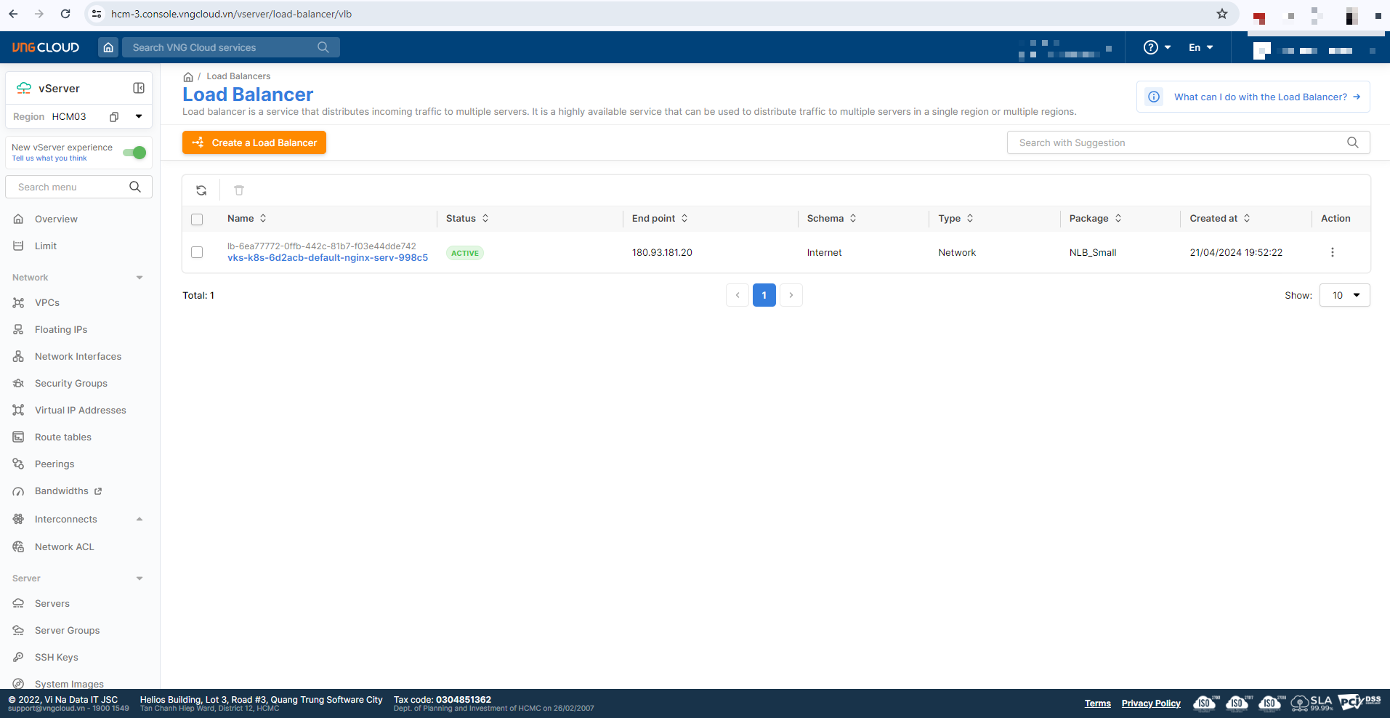Bookmark this page with the star icon
This screenshot has height=718, width=1390.
tap(1222, 14)
